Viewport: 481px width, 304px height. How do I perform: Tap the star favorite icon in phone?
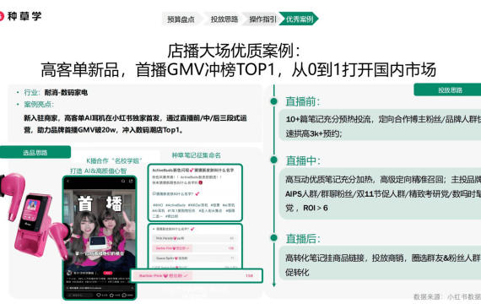[x=112, y=295]
